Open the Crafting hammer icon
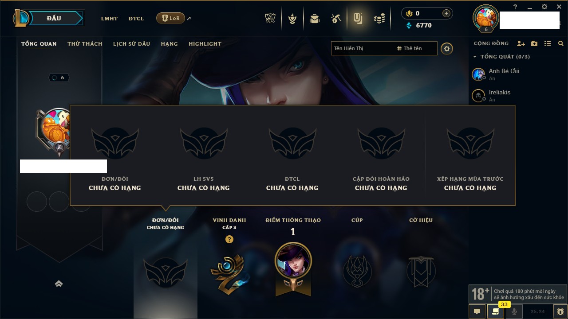Viewport: 568px width, 319px height. 336,19
